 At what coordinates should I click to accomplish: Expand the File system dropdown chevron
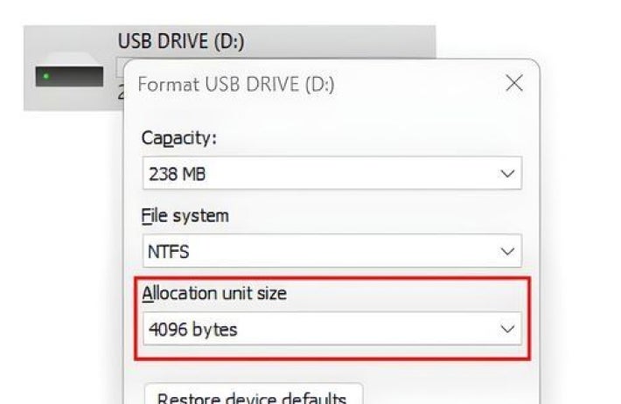click(506, 252)
